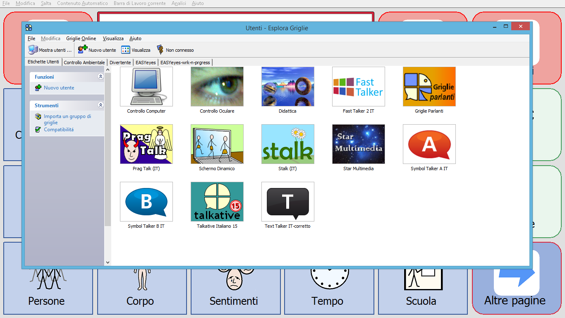Viewport: 565px width, 318px height.
Task: Select the Sentimenti cell in background grid
Action: click(x=235, y=291)
